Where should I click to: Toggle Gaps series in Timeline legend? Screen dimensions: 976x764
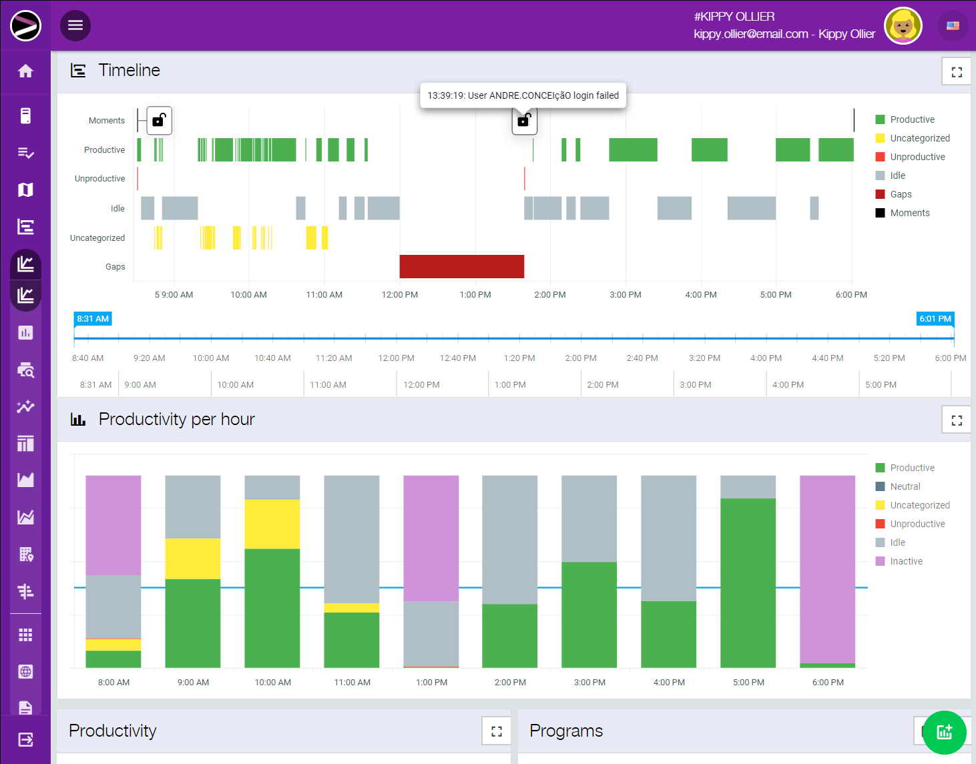(900, 194)
